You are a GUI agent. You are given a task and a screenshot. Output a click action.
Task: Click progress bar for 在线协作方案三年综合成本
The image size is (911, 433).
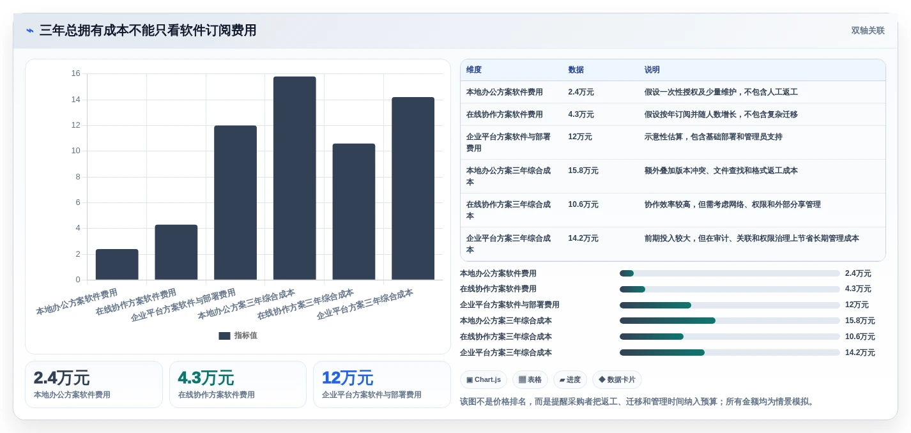[730, 337]
